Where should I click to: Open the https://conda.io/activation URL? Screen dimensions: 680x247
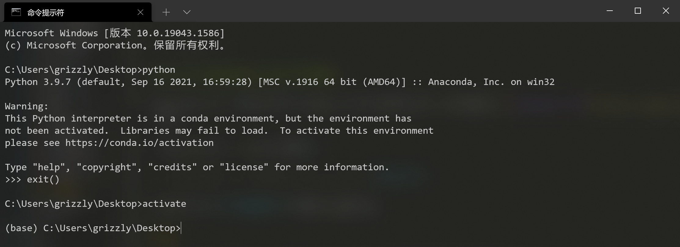tap(139, 143)
